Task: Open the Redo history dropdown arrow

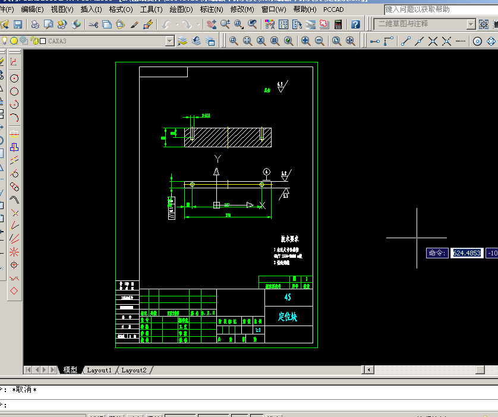Action: pyautogui.click(x=198, y=24)
